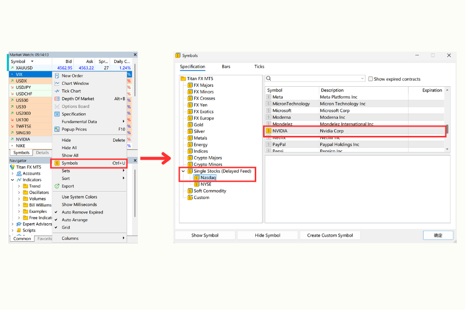Click the Soft Commodity group icon
This screenshot has width=465, height=310.
[x=190, y=191]
